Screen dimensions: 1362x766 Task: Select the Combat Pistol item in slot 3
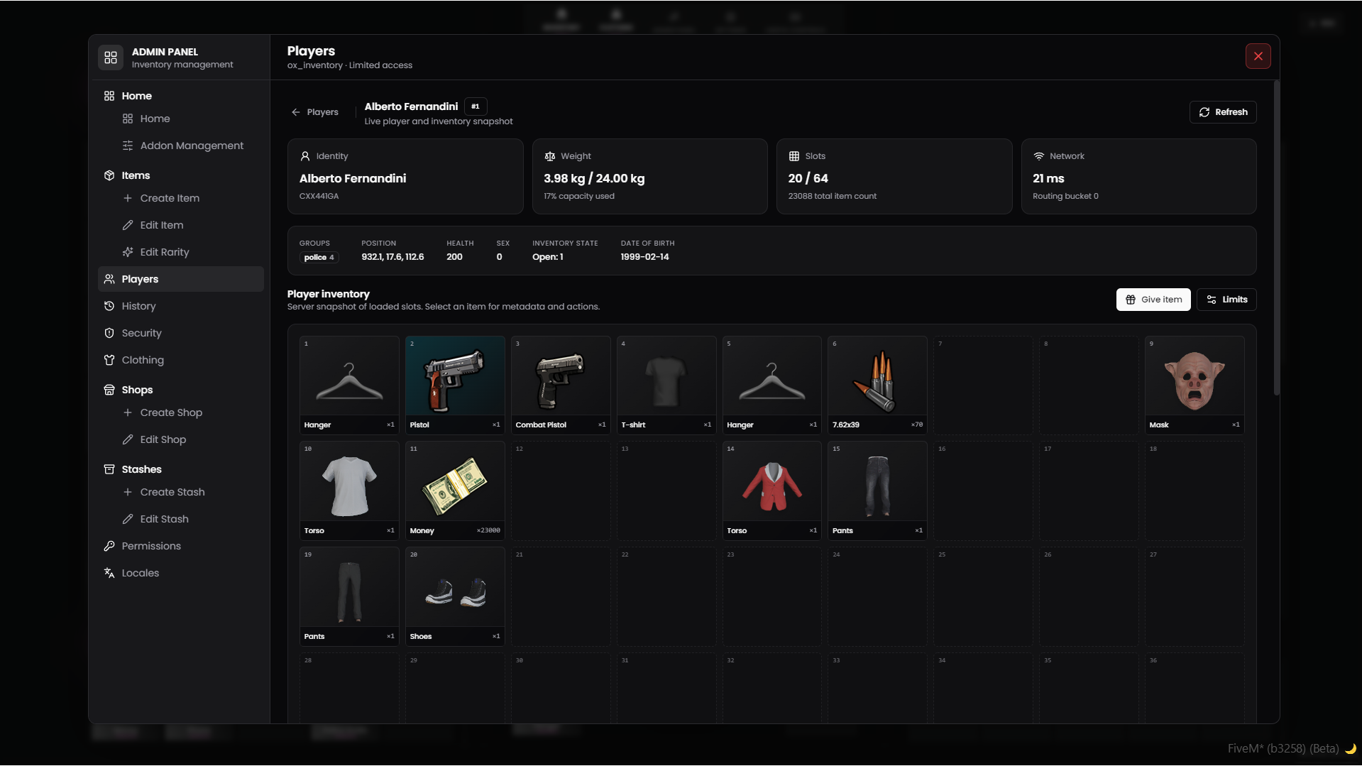pyautogui.click(x=561, y=384)
